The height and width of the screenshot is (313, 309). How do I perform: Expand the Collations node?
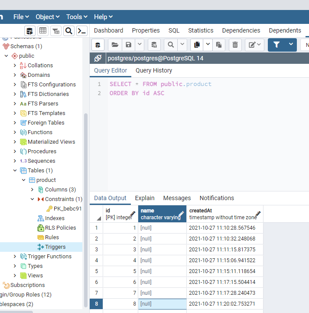coord(15,66)
